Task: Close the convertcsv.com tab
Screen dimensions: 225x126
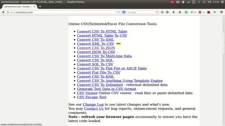Action: point(34,7)
